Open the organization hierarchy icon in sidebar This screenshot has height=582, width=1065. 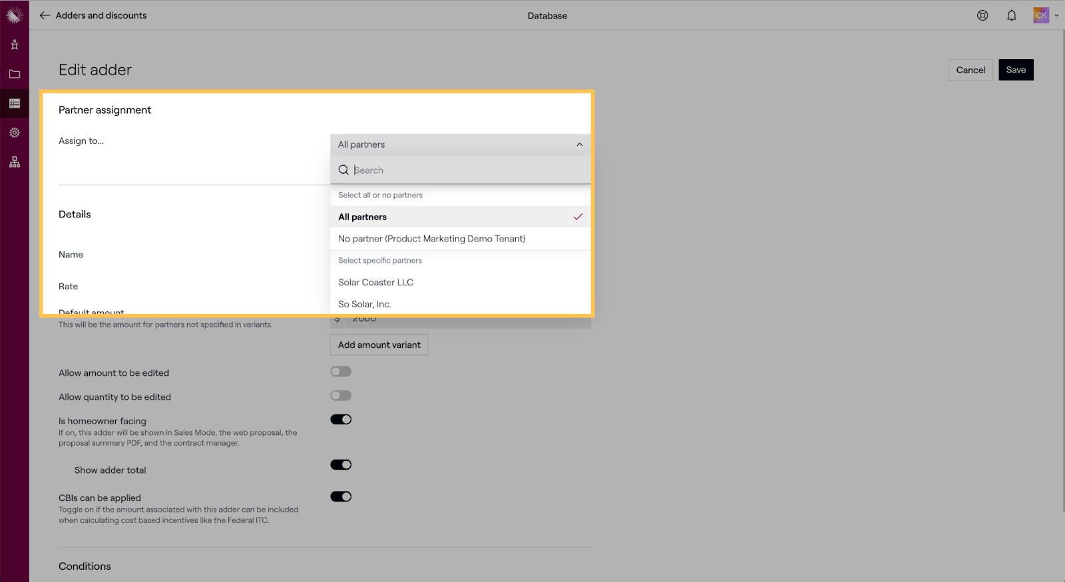pyautogui.click(x=15, y=162)
